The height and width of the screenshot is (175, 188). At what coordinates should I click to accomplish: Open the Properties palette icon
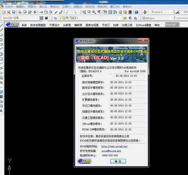point(105,12)
